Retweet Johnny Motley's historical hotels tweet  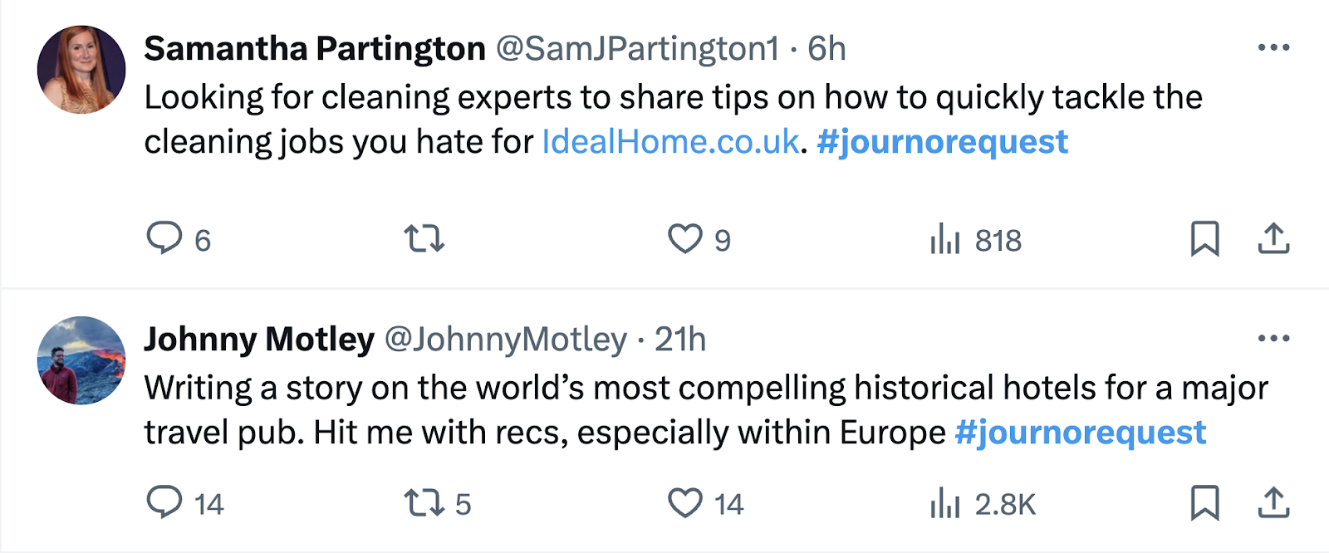pos(424,503)
